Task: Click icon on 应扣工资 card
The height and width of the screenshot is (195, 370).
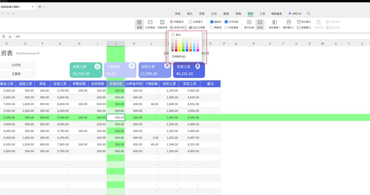Action: [167, 66]
